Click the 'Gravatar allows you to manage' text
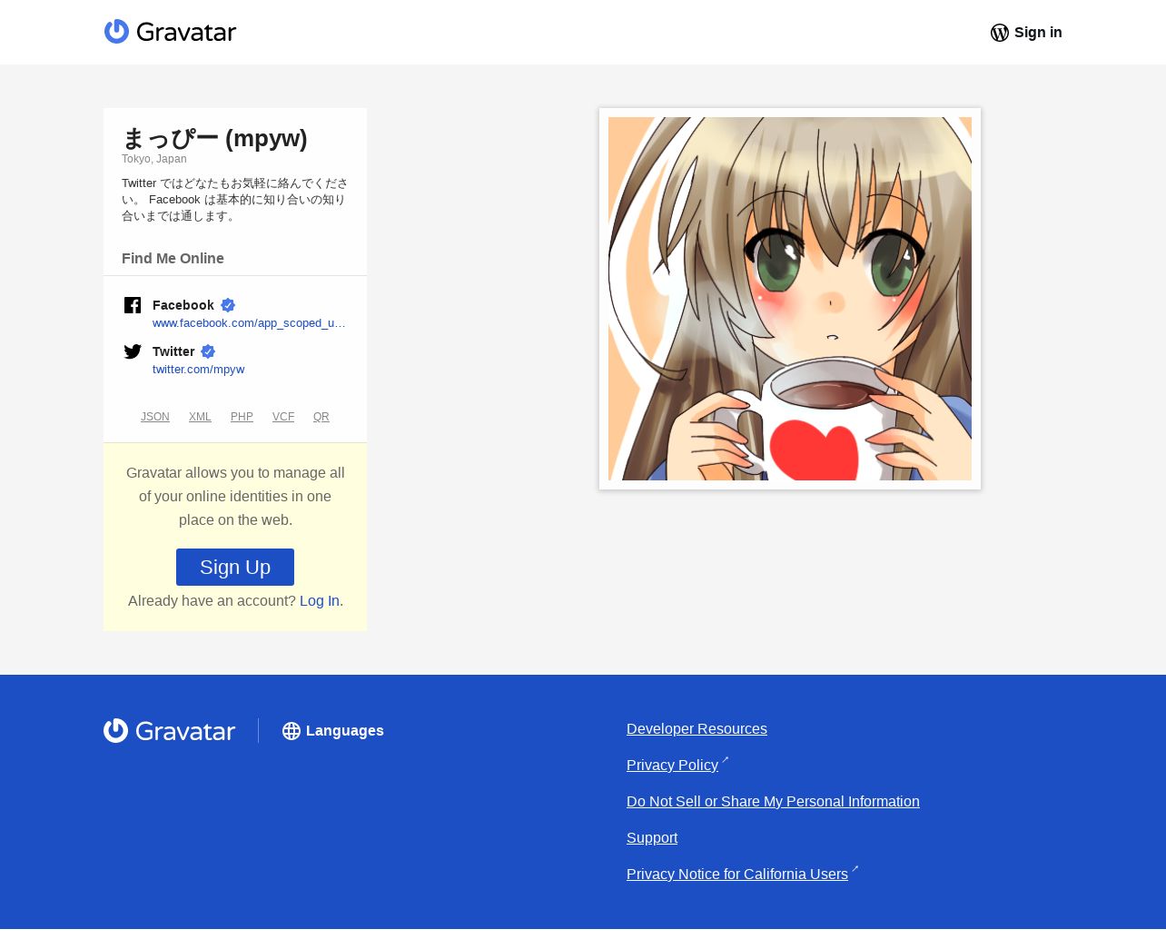Image resolution: width=1166 pixels, height=949 pixels. coord(235,497)
